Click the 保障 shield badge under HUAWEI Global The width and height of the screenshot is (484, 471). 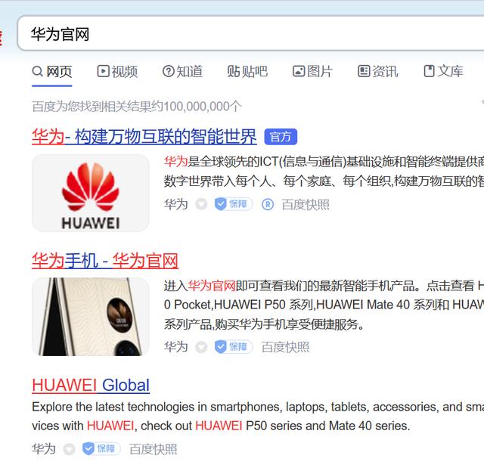click(101, 448)
